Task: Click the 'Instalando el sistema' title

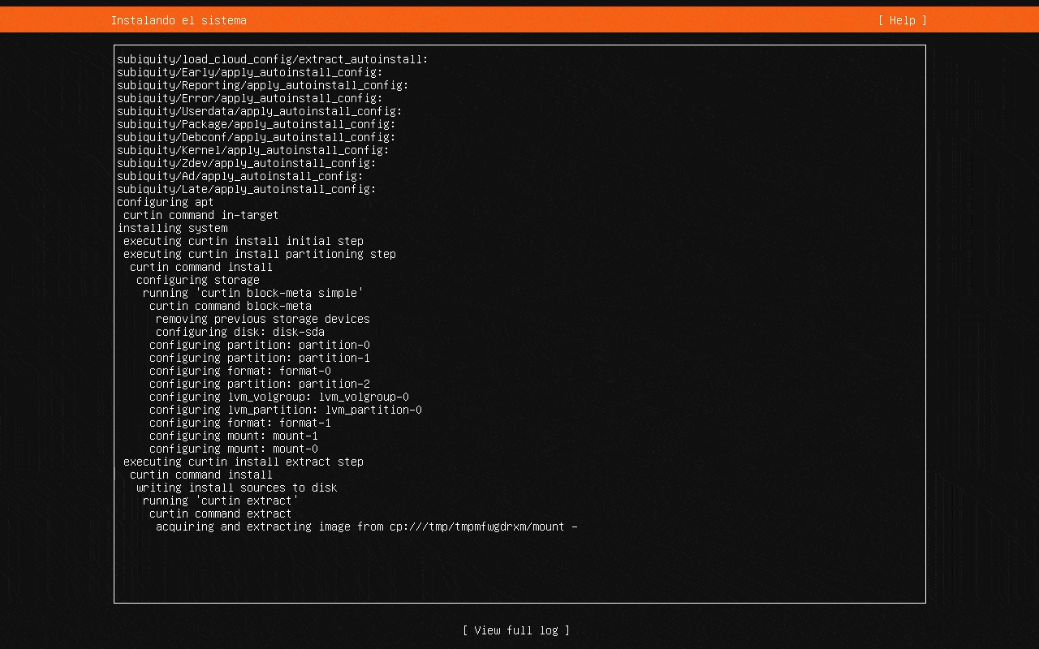Action: click(x=179, y=20)
